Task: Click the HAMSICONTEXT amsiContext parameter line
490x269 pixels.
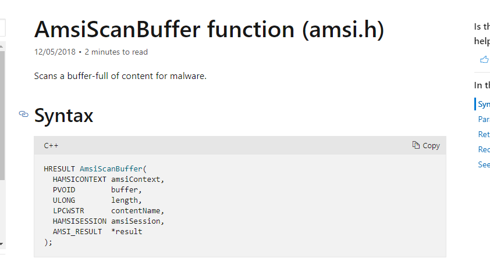Action: pos(108,180)
